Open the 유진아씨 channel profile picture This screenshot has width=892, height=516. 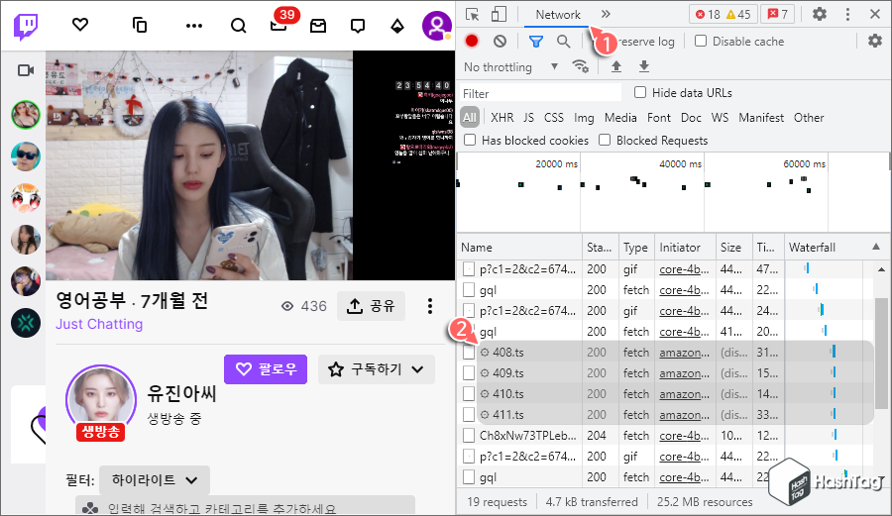[101, 400]
